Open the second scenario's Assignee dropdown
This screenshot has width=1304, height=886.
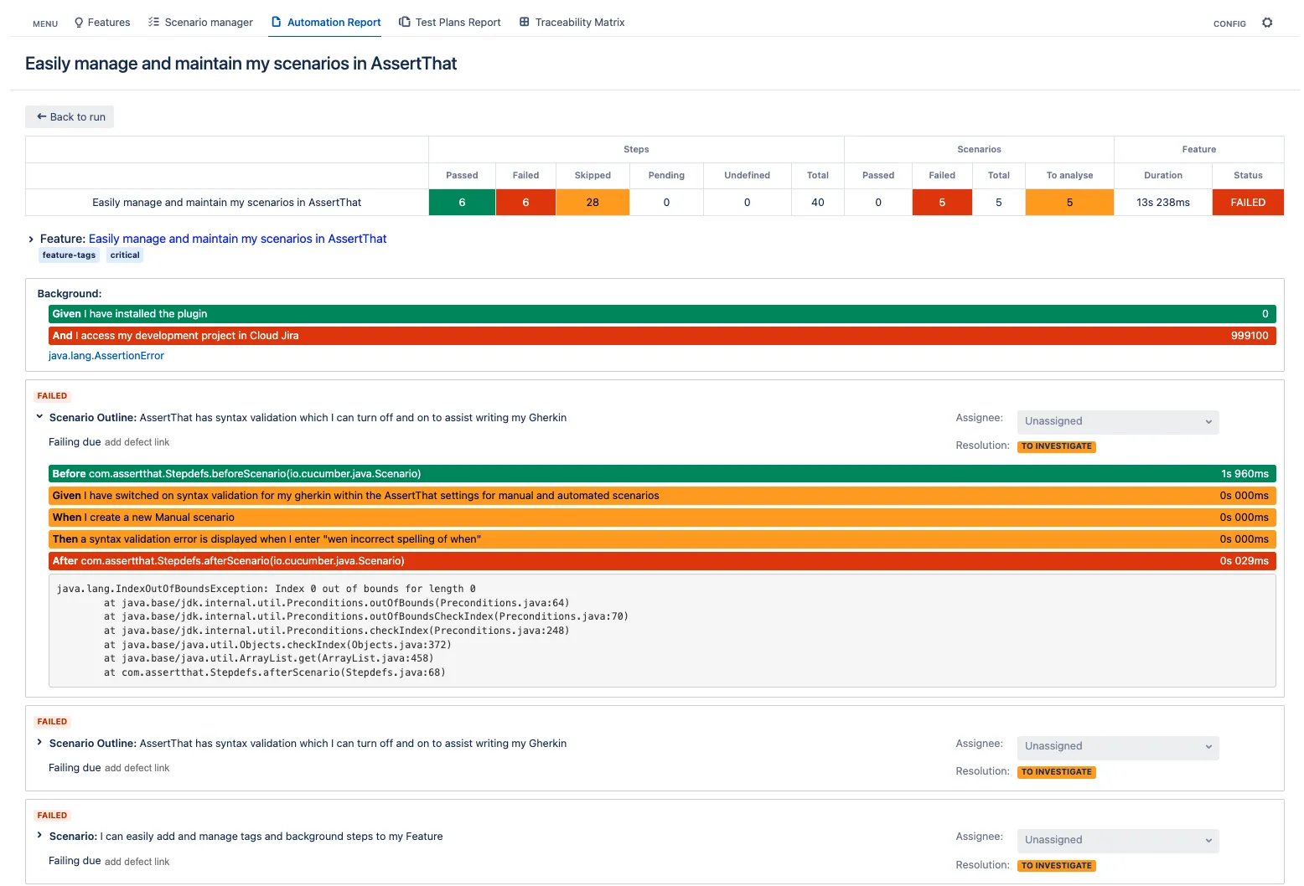1118,747
